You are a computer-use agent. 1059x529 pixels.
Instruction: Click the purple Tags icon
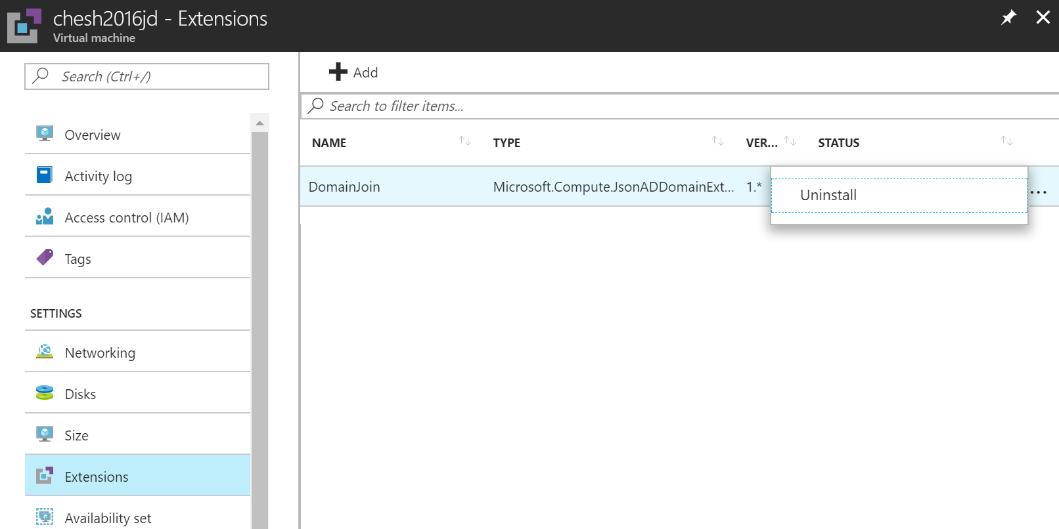(x=45, y=257)
